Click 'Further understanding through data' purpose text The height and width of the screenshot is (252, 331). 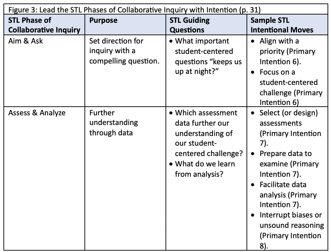[114, 123]
